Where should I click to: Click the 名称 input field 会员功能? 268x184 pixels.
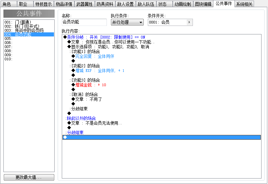click(x=84, y=22)
